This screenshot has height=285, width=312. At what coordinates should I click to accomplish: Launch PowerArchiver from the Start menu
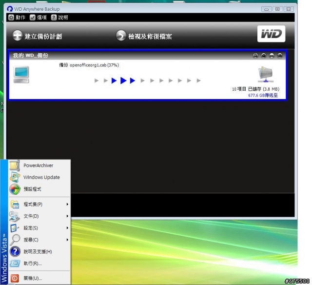pos(39,165)
